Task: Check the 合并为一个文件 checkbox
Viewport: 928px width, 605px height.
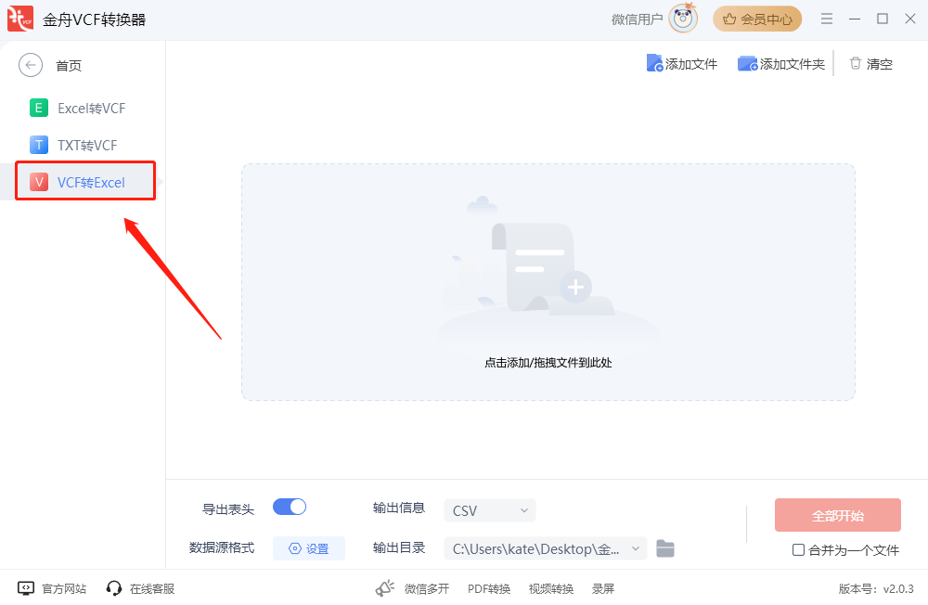Action: [x=798, y=549]
